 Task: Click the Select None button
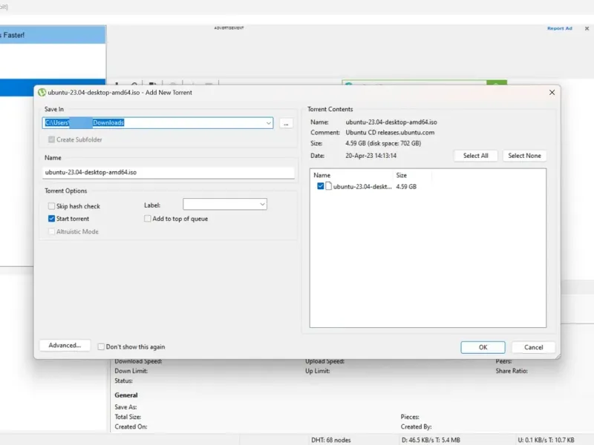click(524, 156)
